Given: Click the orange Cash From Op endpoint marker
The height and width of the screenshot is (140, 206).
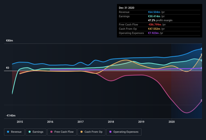Looking at the screenshot, I should [x=202, y=54].
